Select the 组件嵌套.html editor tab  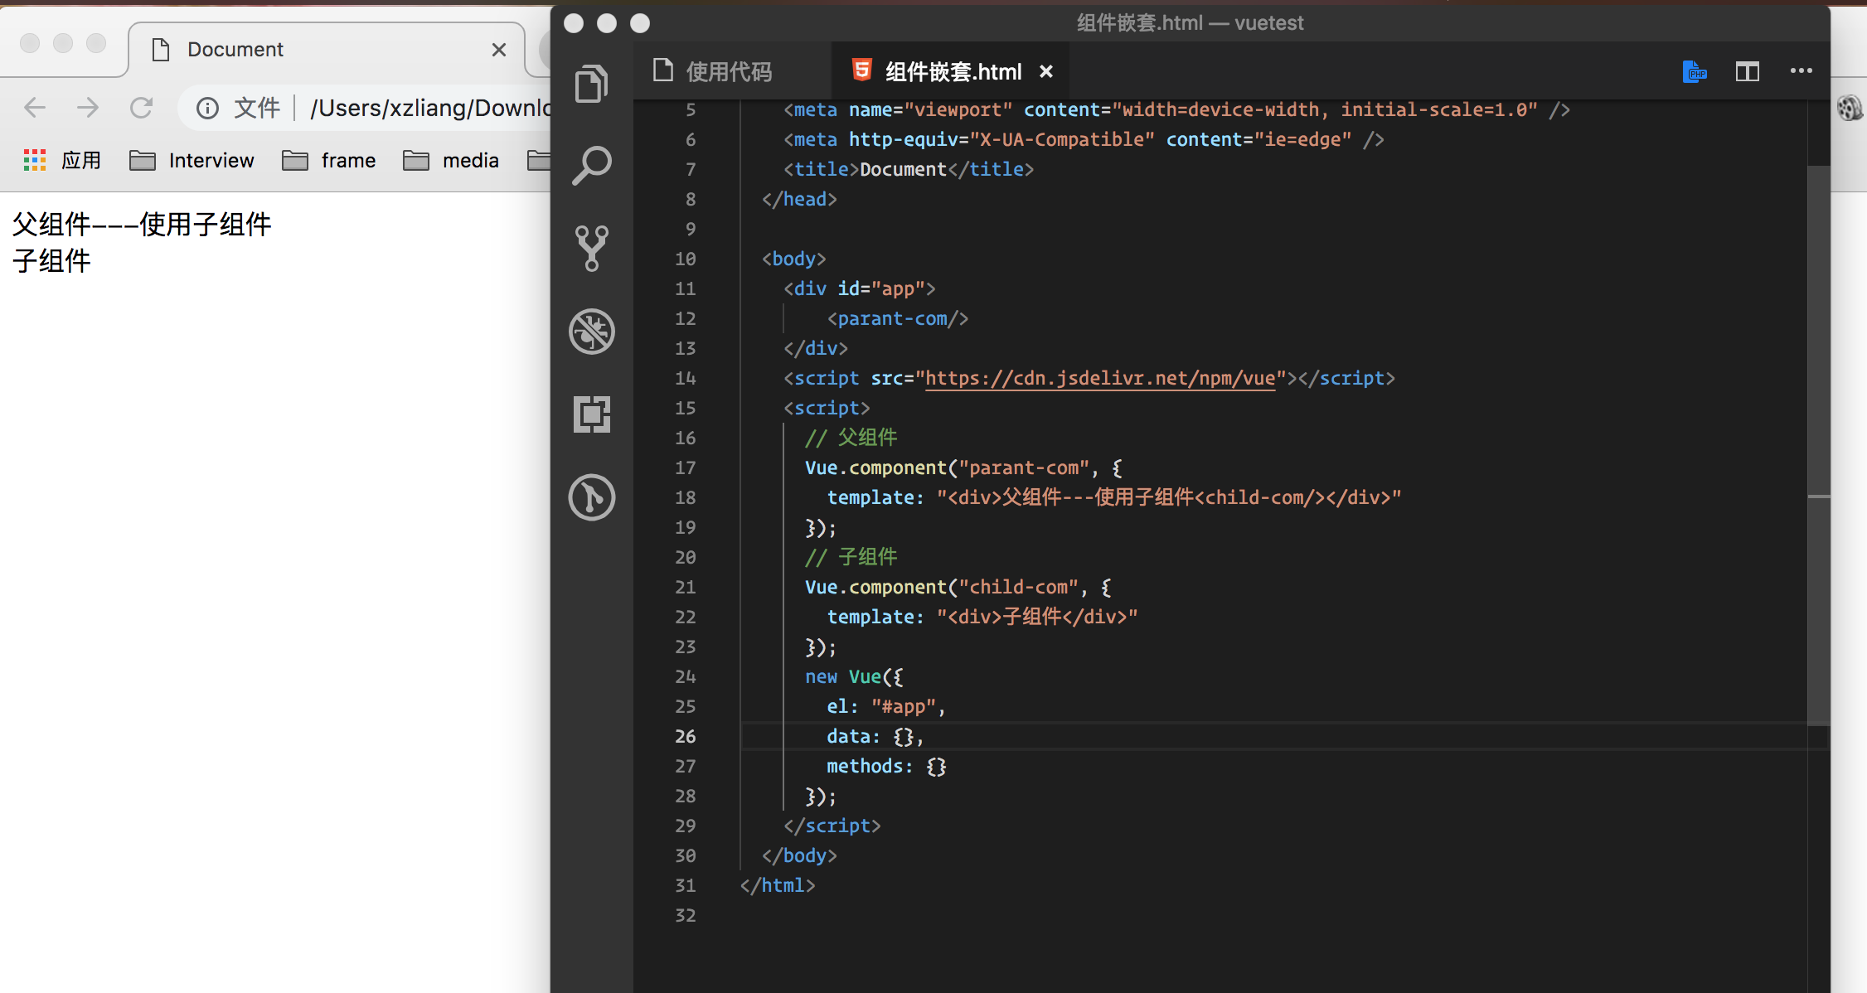pyautogui.click(x=952, y=72)
